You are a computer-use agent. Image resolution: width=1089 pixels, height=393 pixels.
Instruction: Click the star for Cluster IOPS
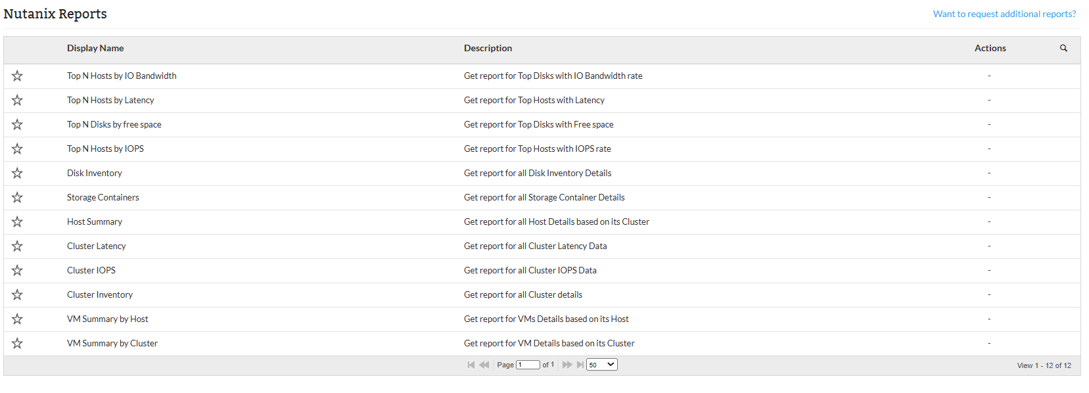(17, 271)
